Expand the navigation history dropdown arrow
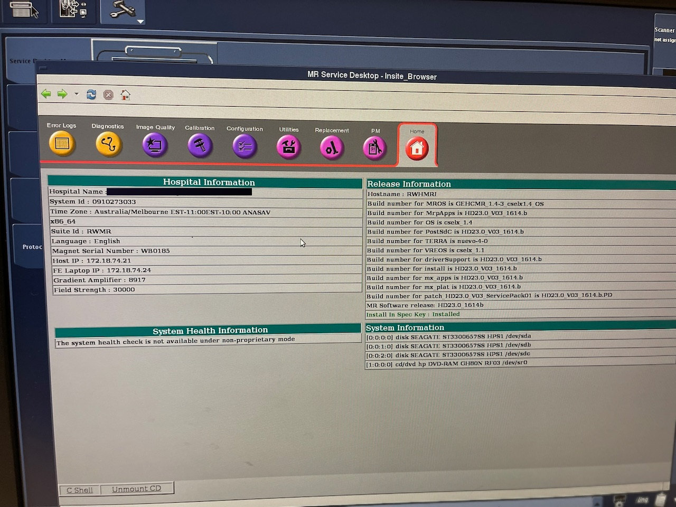The image size is (676, 507). coord(76,95)
